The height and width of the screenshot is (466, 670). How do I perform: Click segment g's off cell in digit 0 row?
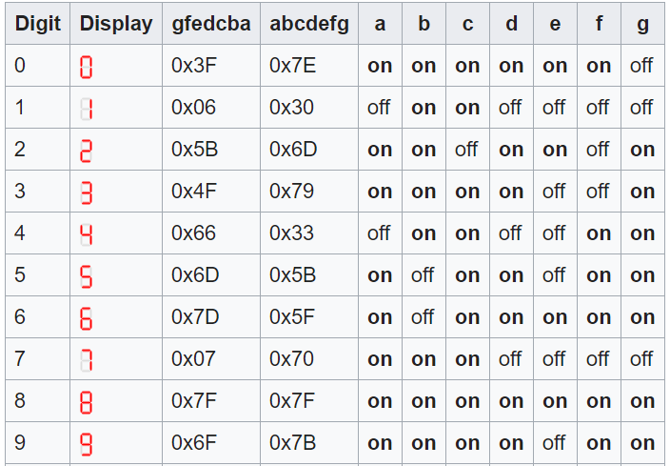[642, 66]
